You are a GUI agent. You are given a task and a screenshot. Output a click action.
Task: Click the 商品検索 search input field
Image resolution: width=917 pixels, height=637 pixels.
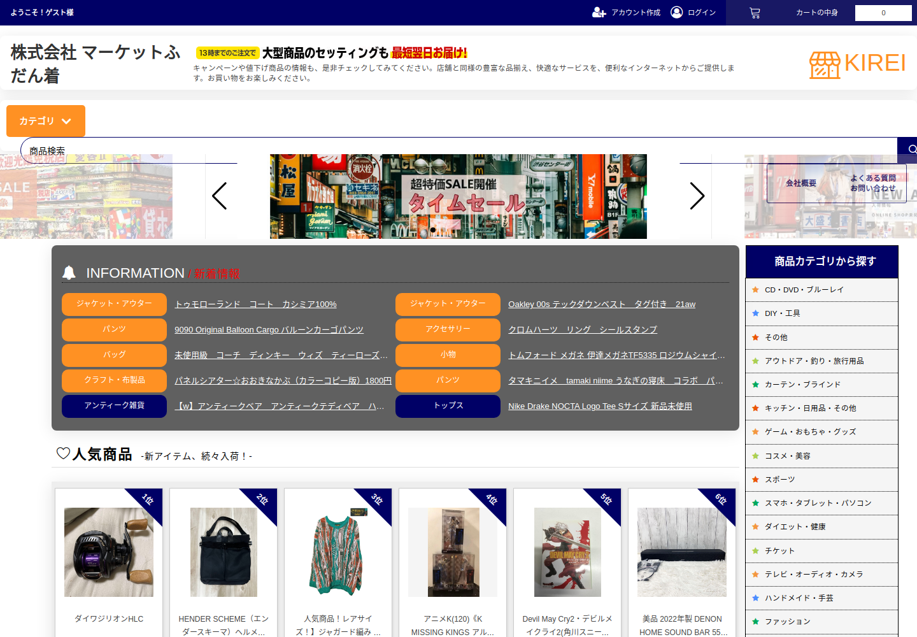coord(458,150)
